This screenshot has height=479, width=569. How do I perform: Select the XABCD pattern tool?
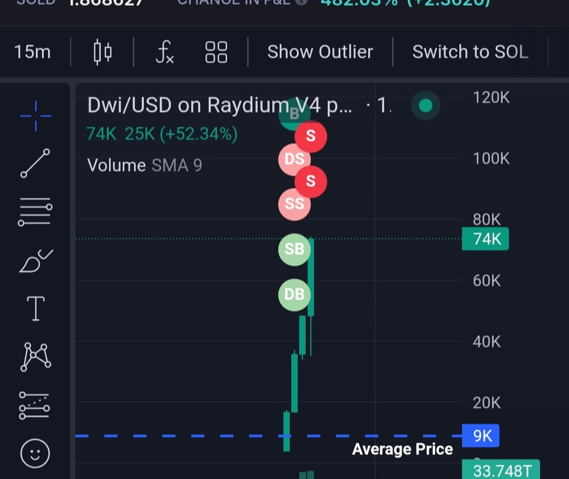coord(36,357)
